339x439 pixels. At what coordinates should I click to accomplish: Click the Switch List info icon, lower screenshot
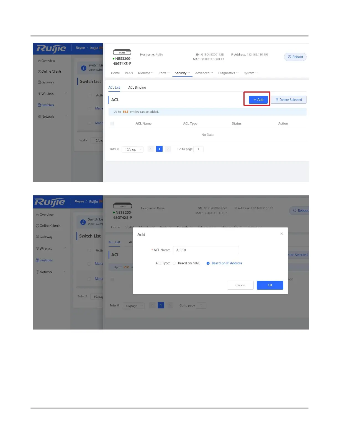point(83,222)
